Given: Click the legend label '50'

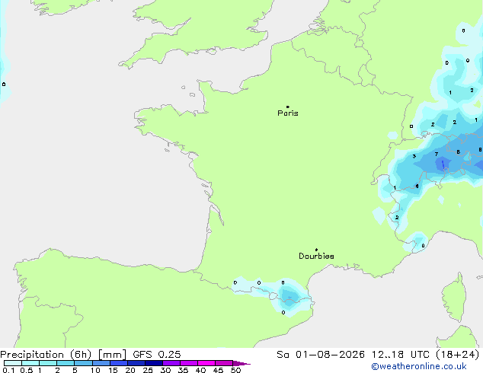Looking at the screenshot, I should pyautogui.click(x=235, y=370).
